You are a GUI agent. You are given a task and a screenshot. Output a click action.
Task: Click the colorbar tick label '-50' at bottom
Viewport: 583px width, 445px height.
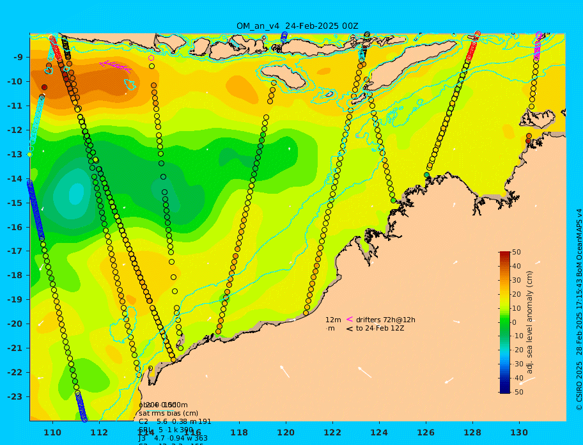coord(518,392)
